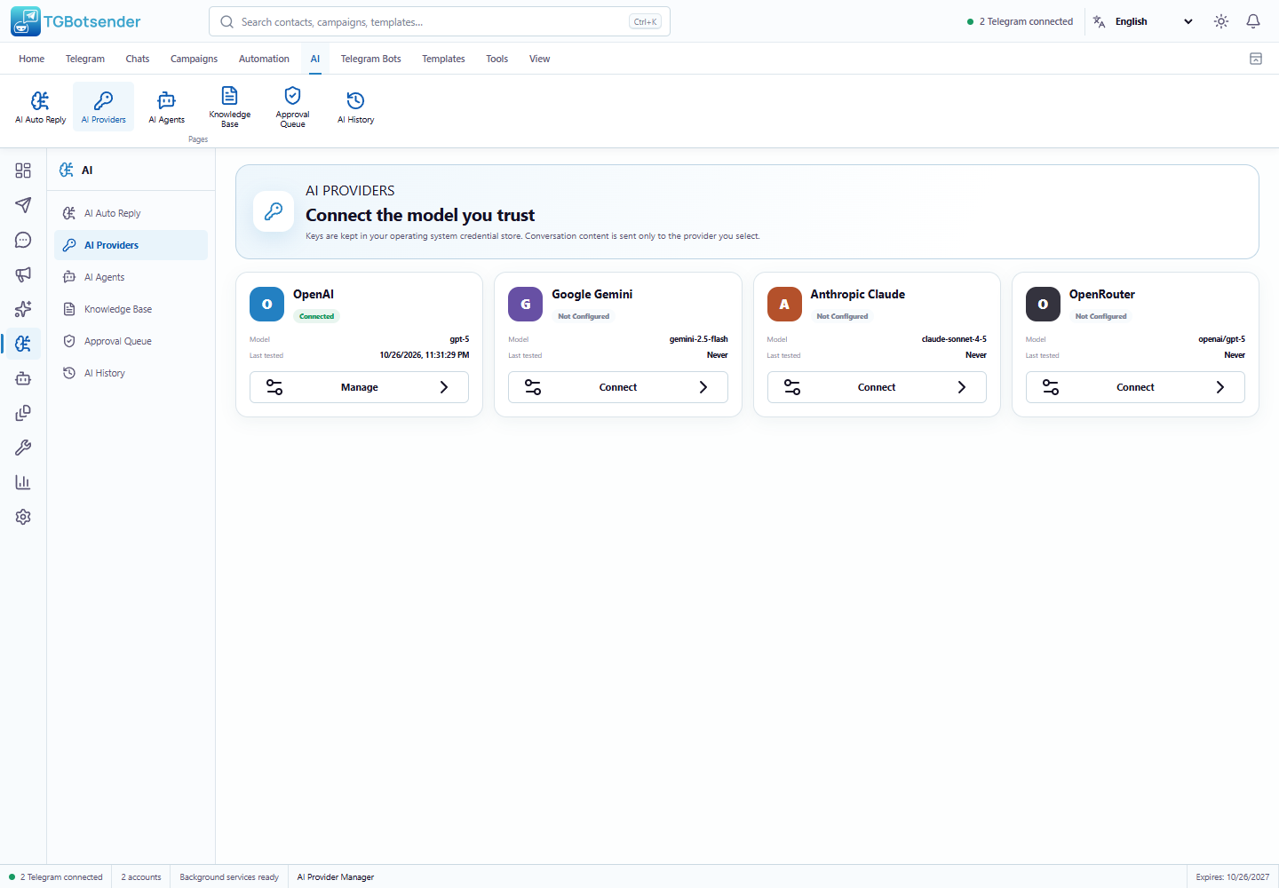This screenshot has height=888, width=1279.
Task: Select the megaphone Campaigns icon in the left rail
Action: coord(23,274)
